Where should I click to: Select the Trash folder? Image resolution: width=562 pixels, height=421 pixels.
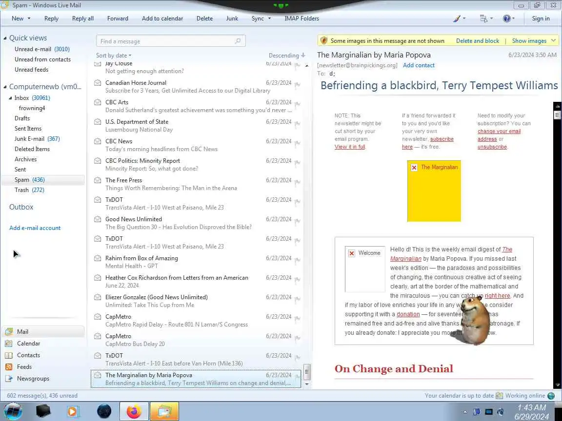click(x=29, y=190)
